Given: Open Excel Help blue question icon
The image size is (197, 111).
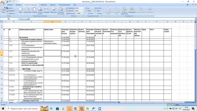Looking at the screenshot, I should 187,5.
